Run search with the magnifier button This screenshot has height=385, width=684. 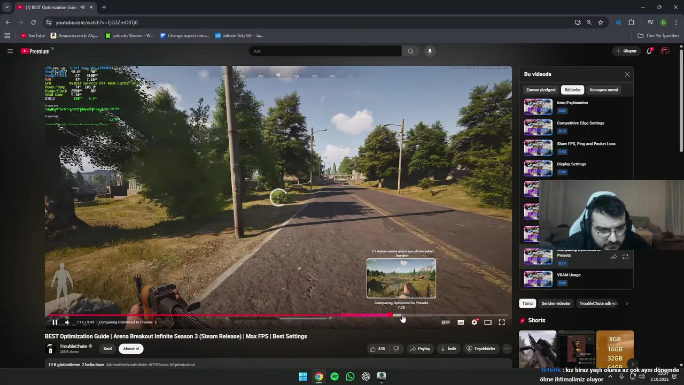click(410, 51)
